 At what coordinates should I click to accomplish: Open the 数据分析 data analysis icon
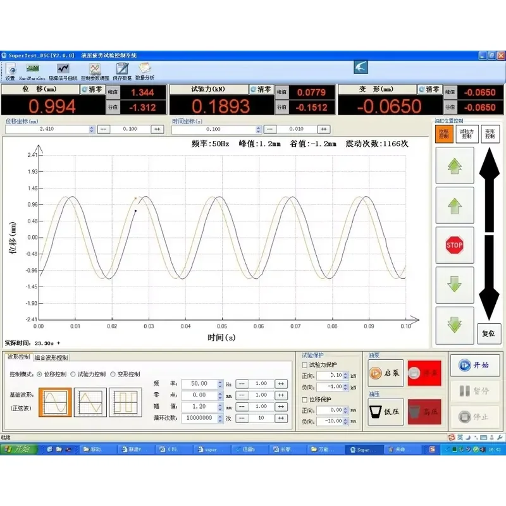pyautogui.click(x=145, y=71)
